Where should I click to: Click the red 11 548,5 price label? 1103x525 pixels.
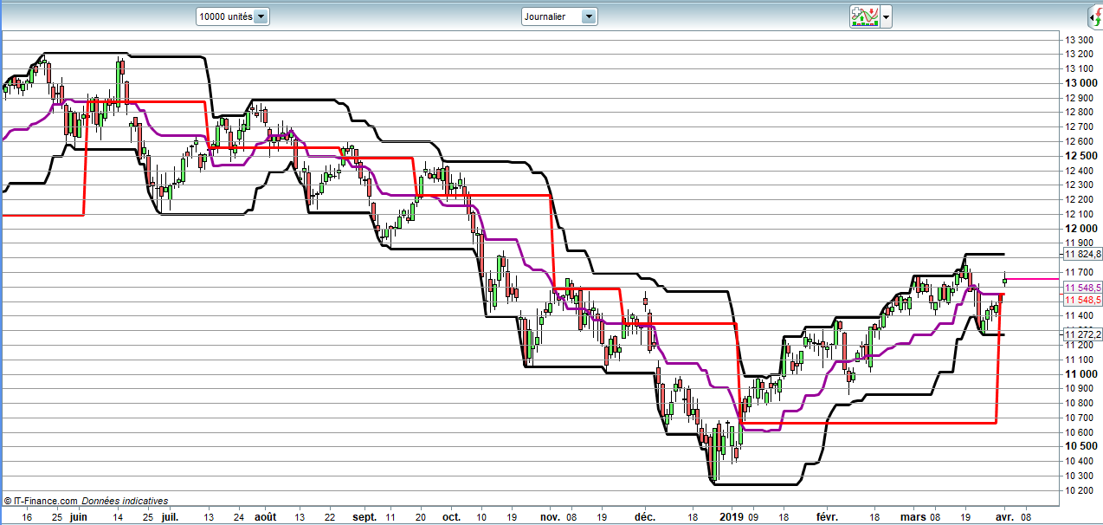tap(1084, 300)
